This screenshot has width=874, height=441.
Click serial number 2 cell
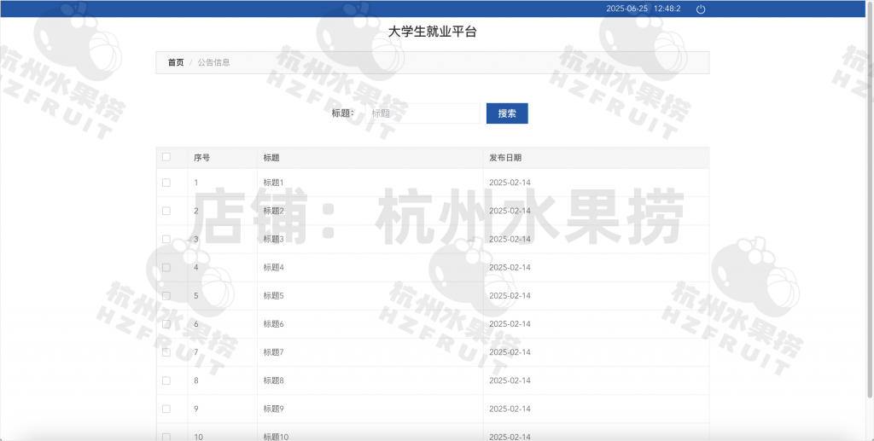pyautogui.click(x=223, y=211)
